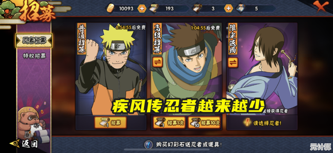Select the 忍者招募 tab
This screenshot has width=333, height=153.
[x=34, y=40]
